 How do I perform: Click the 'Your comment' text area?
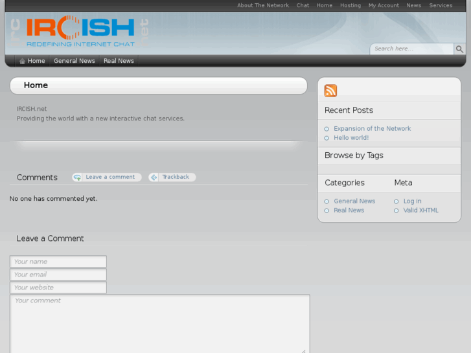point(160,324)
